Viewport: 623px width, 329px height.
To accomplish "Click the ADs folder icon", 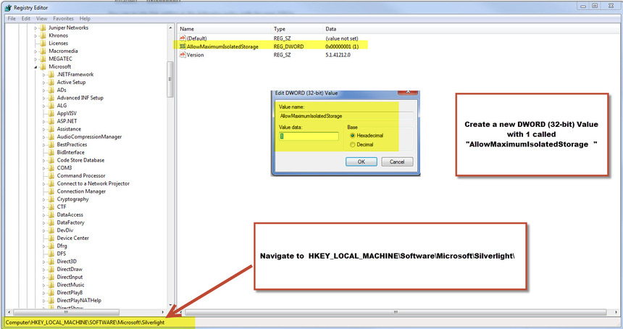I will click(51, 90).
